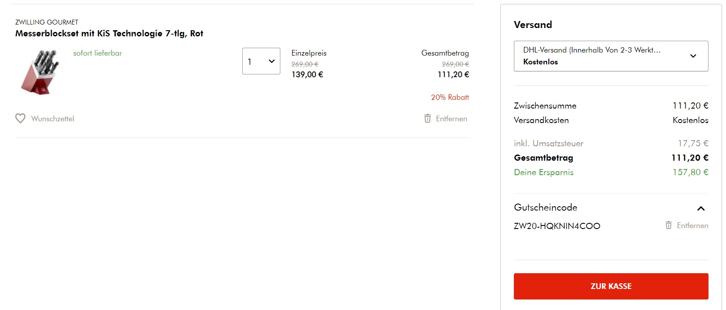The width and height of the screenshot is (726, 310).
Task: Open the DHL-Versand shipping method dropdown
Action: (x=611, y=56)
